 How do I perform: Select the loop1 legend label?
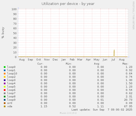click(x=11, y=70)
